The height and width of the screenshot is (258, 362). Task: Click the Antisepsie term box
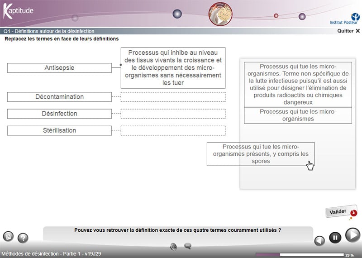(59, 68)
